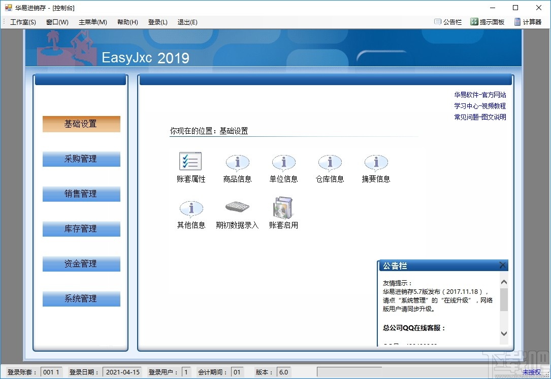Click the announcement panel scrollbar down arrow
Image resolution: width=551 pixels, height=379 pixels.
(x=504, y=334)
